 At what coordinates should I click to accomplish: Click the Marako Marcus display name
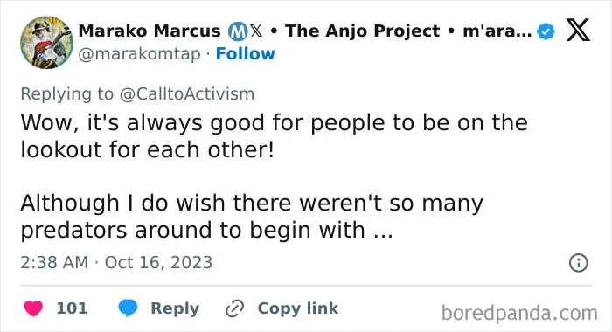(x=150, y=31)
